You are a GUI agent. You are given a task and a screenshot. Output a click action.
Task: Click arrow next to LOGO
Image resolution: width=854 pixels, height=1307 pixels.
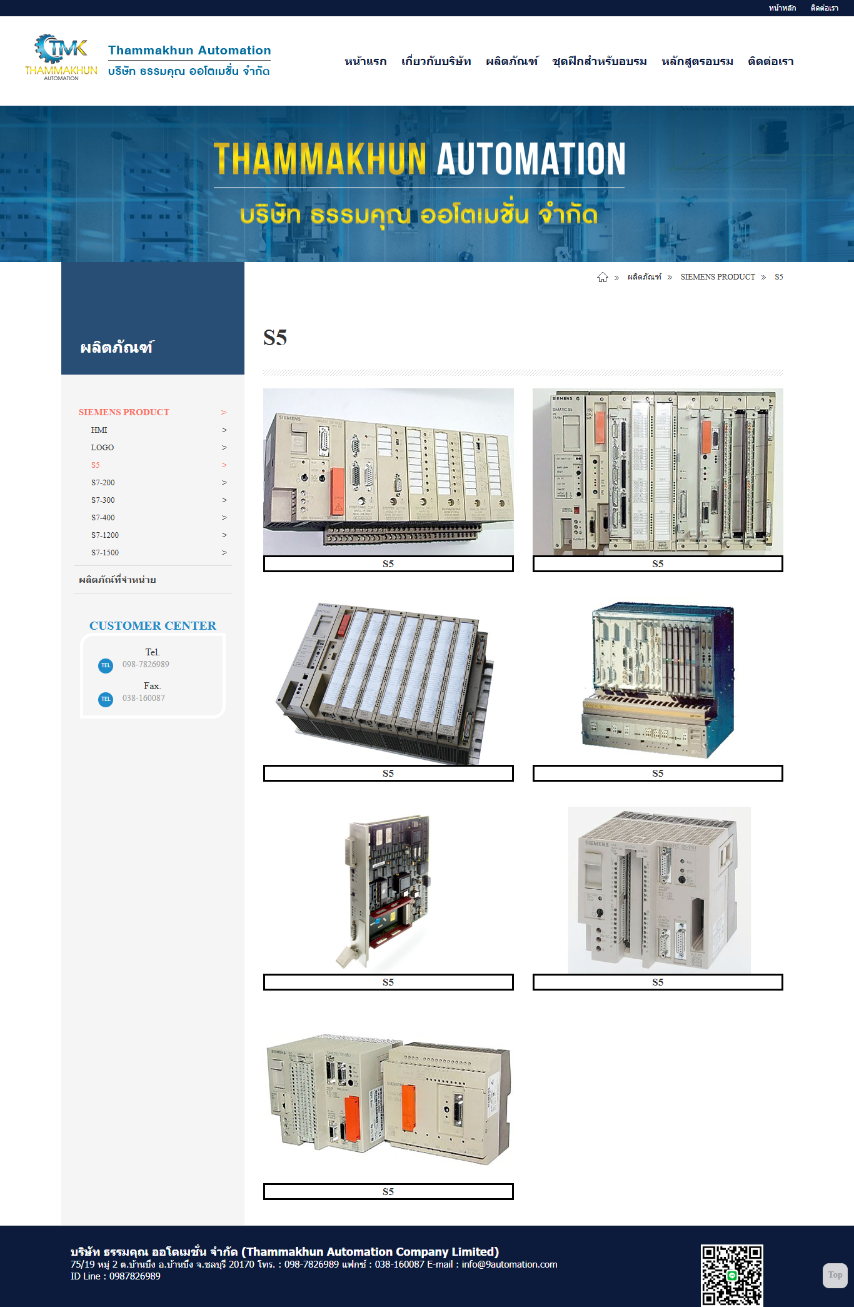224,448
